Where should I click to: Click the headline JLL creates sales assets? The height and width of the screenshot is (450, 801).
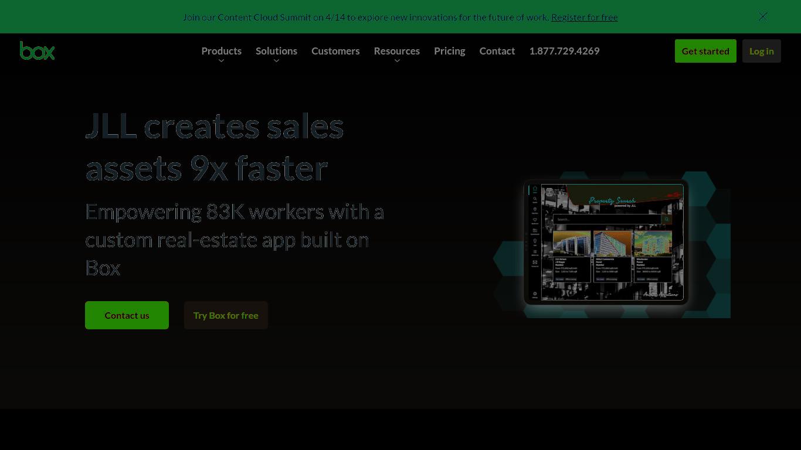215,146
